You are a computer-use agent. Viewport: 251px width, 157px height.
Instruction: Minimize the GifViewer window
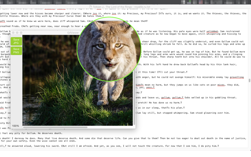pos(17,33)
